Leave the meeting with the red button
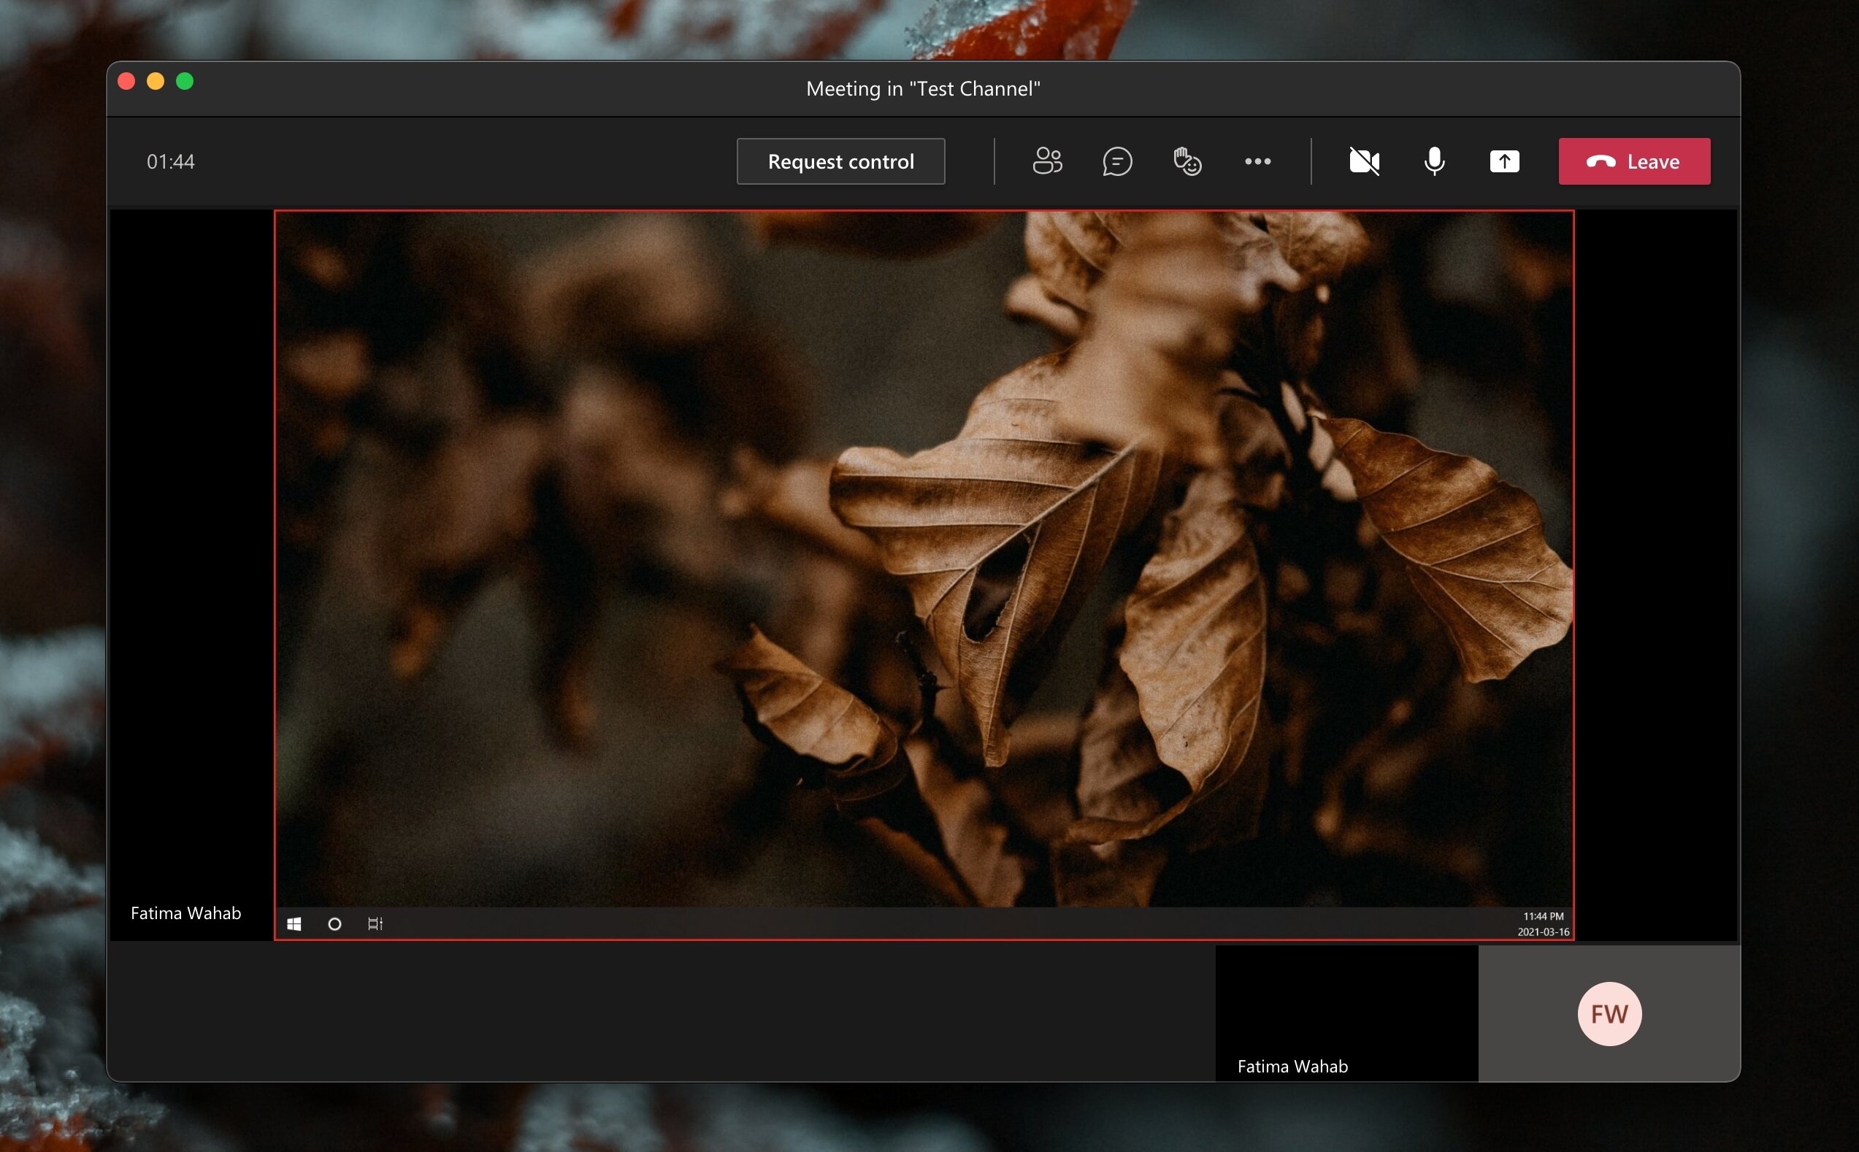The width and height of the screenshot is (1859, 1152). (1633, 161)
